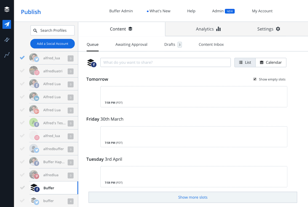308x207 pixels.
Task: Click the Tomorrow heading text
Action: tap(97, 79)
